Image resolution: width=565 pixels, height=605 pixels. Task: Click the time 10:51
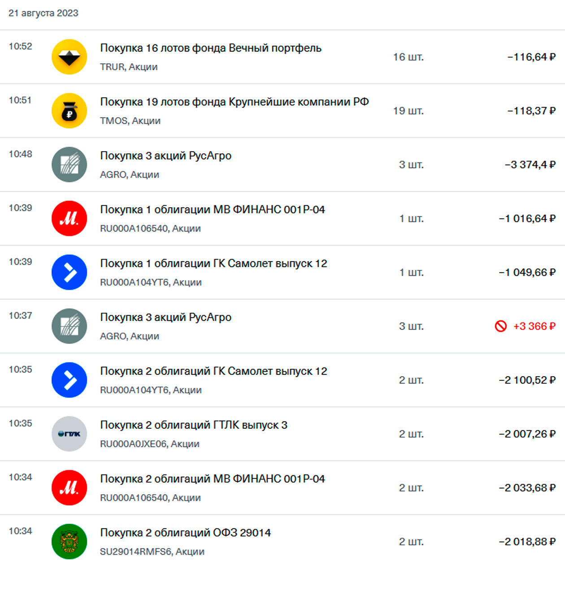point(20,100)
